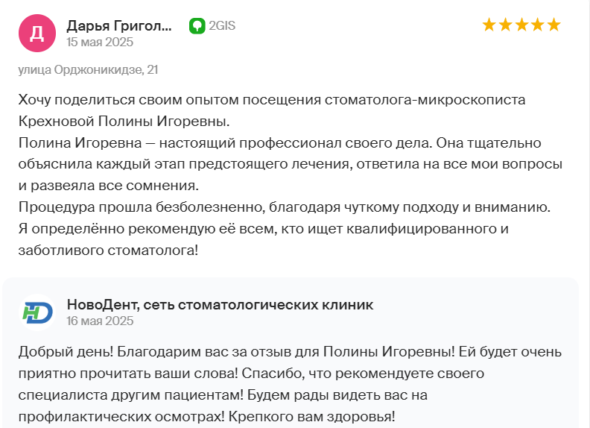
Task: Click the reply line Крепкого вам здоровья
Action: 311,417
